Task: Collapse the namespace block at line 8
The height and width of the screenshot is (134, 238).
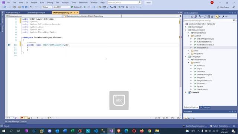Action: click(22, 38)
